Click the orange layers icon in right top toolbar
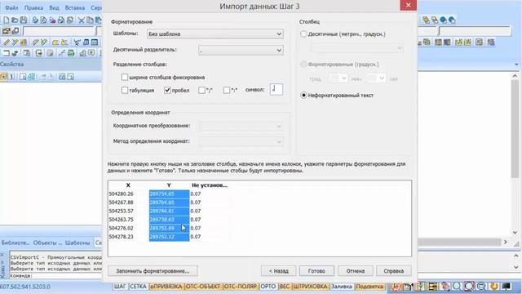The image size is (522, 294). (x=426, y=20)
